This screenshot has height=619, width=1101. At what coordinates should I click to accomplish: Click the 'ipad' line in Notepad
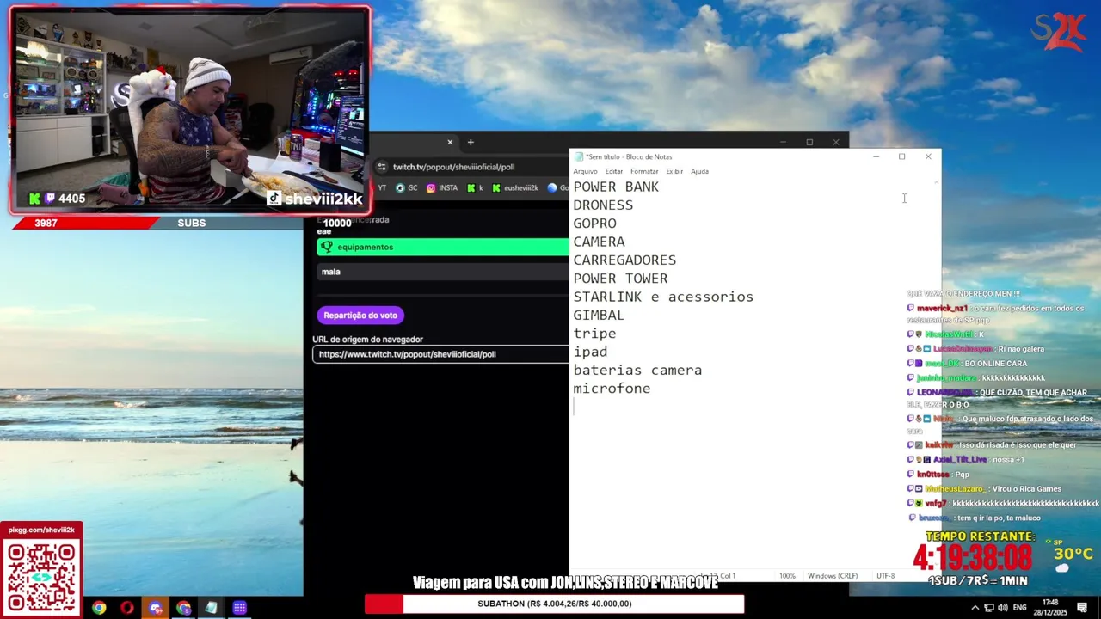click(590, 352)
